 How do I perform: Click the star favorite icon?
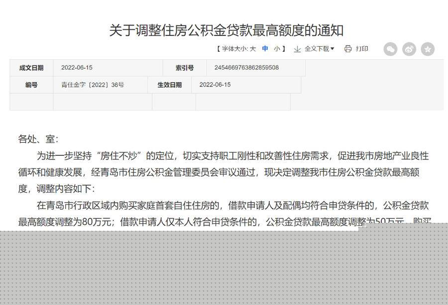pyautogui.click(x=428, y=49)
